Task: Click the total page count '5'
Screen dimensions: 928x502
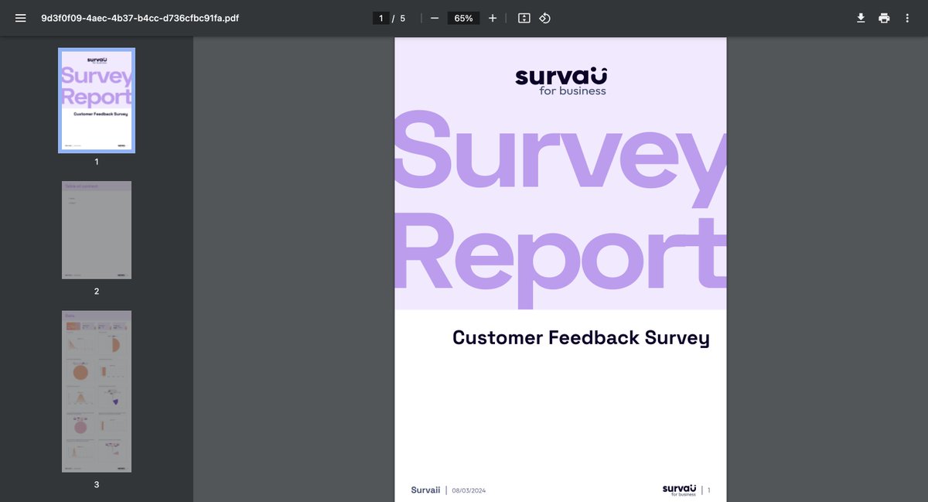Action: (403, 18)
